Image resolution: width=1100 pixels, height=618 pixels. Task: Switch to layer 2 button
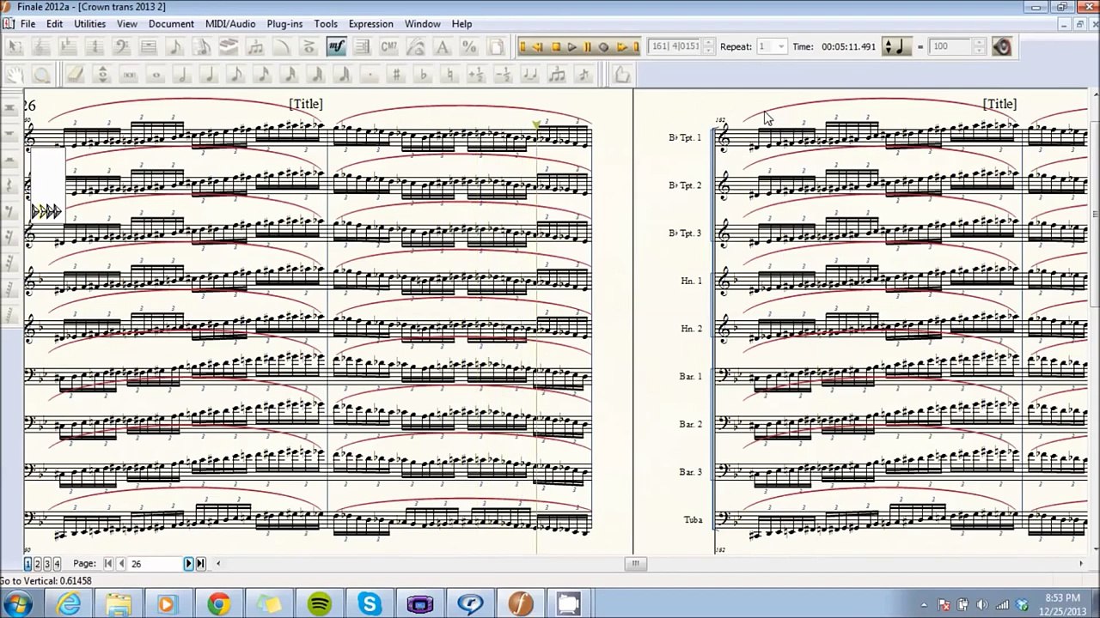pyautogui.click(x=37, y=564)
